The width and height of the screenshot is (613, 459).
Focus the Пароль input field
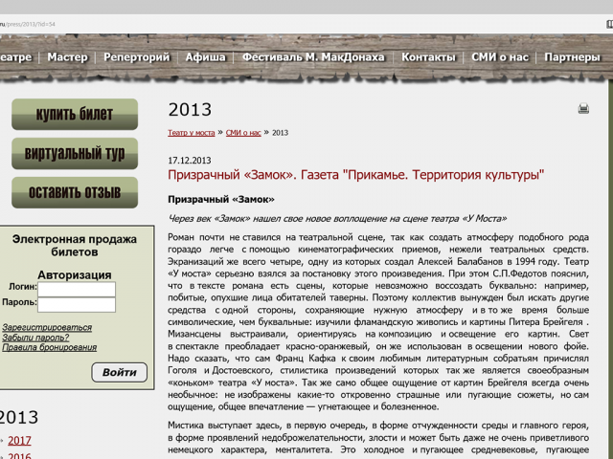click(x=77, y=304)
